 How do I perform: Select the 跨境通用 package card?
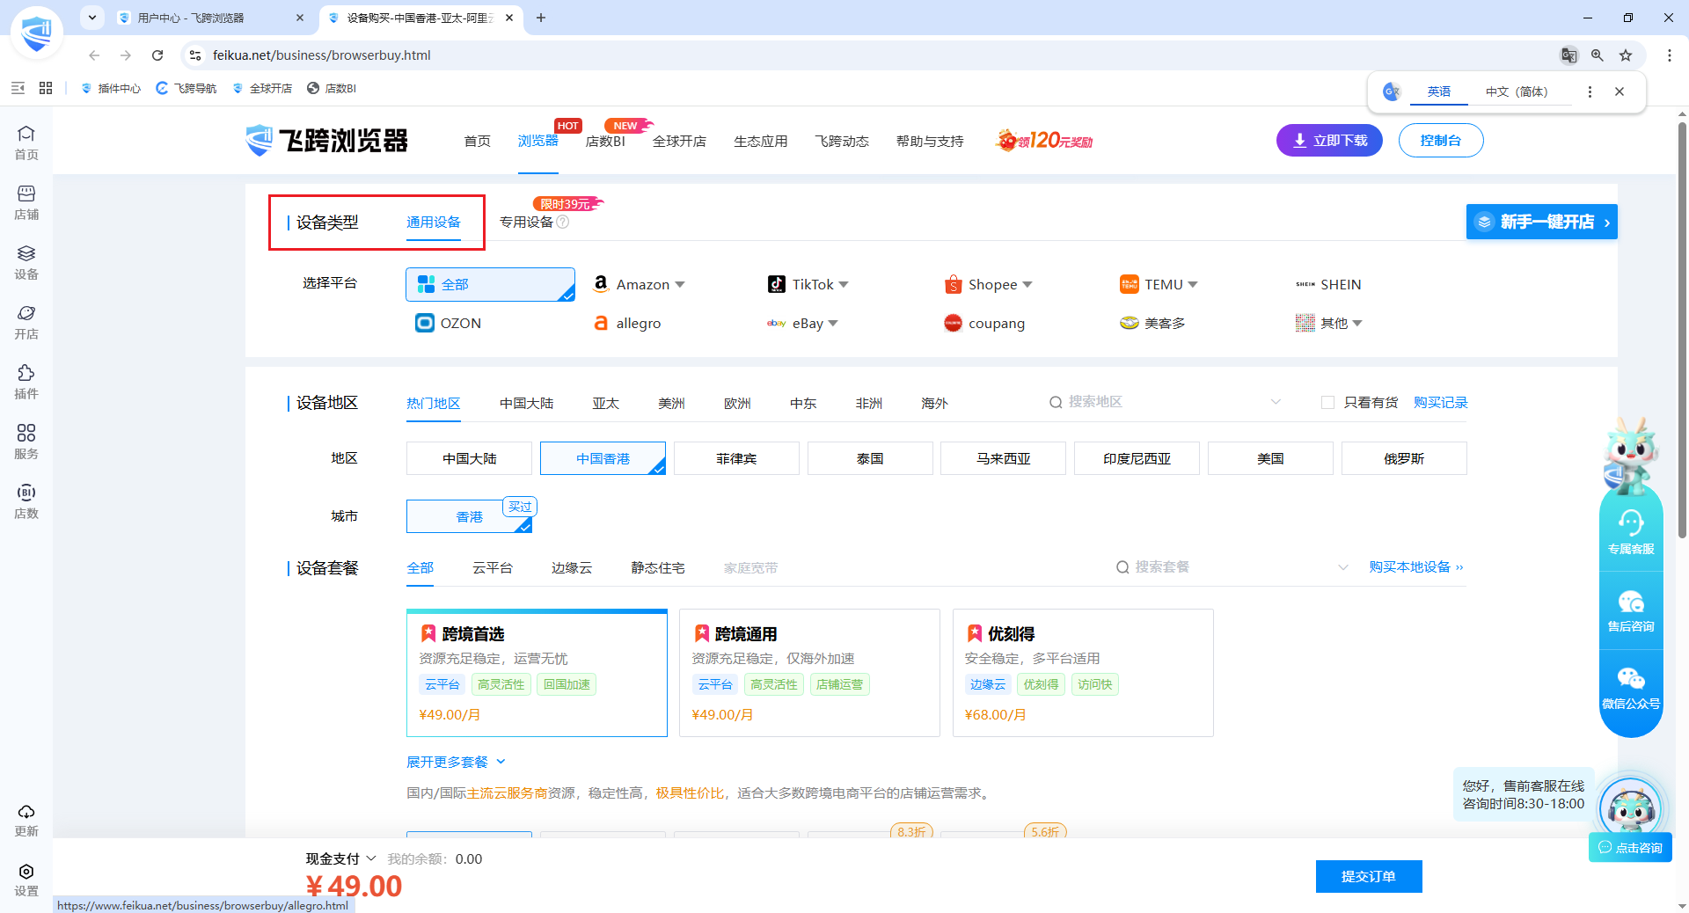[x=809, y=673]
